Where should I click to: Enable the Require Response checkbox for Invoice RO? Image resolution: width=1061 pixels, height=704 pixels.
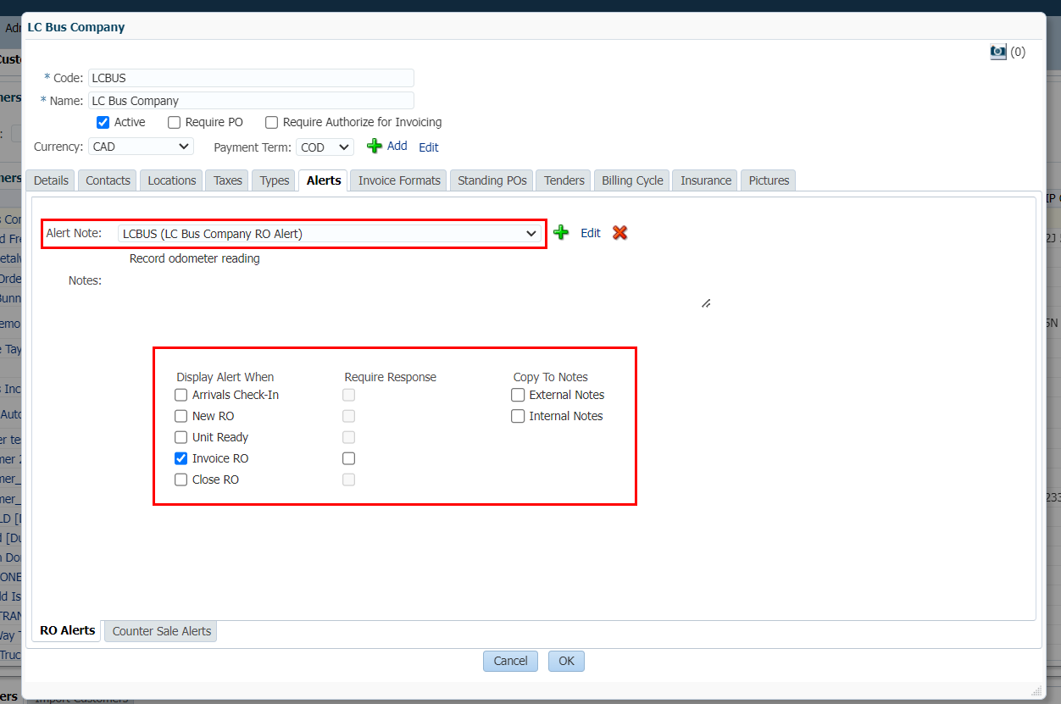coord(348,458)
